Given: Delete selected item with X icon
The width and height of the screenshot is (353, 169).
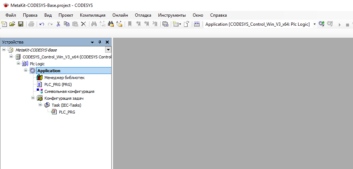Looking at the screenshot, I should point(84,24).
